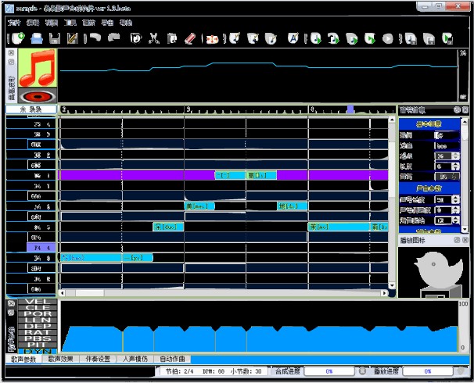Click the 合成进度 progress bar
The width and height of the screenshot is (474, 383).
coord(329,371)
